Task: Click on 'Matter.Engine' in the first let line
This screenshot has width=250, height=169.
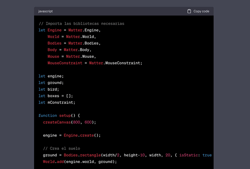Action: pos(84,30)
